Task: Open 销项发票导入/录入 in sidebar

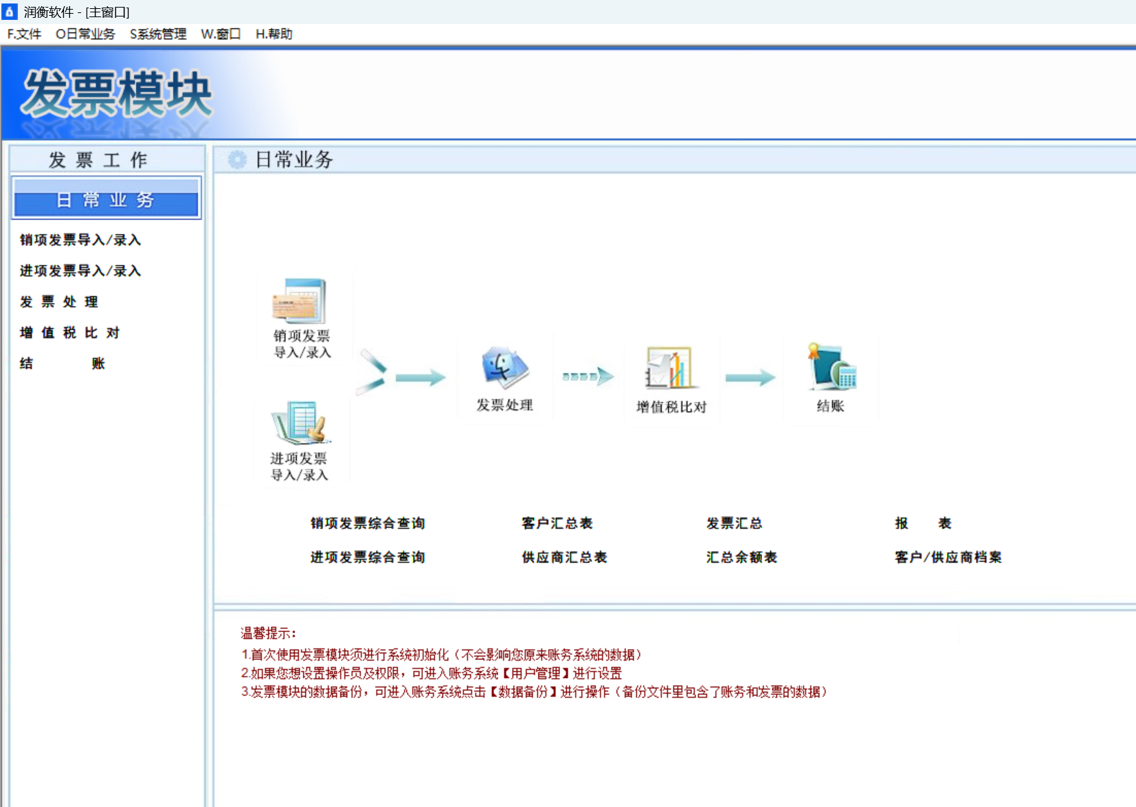Action: [80, 240]
